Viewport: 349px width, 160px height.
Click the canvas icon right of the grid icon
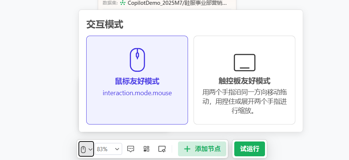click(x=162, y=149)
